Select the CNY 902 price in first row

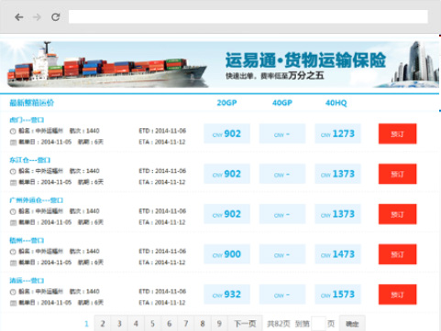pos(226,133)
